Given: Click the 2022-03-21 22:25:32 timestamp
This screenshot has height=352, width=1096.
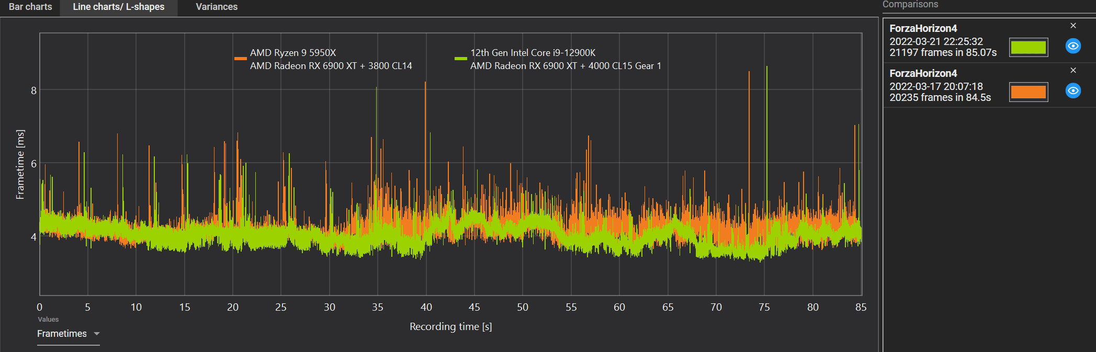Looking at the screenshot, I should coord(936,41).
